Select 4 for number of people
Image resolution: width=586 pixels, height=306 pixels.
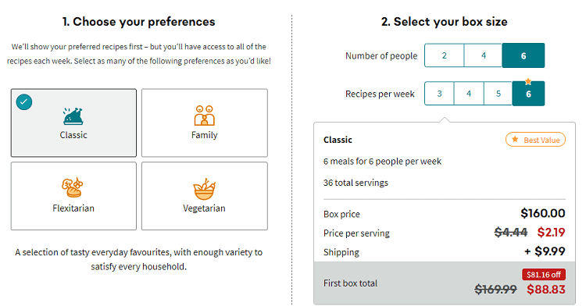483,55
